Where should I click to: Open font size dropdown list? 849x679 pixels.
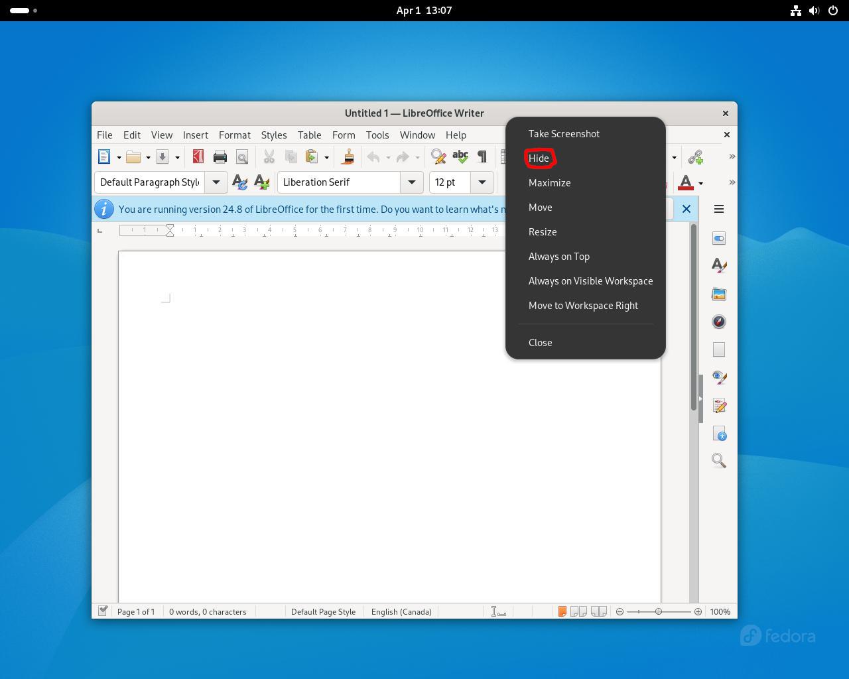point(482,182)
